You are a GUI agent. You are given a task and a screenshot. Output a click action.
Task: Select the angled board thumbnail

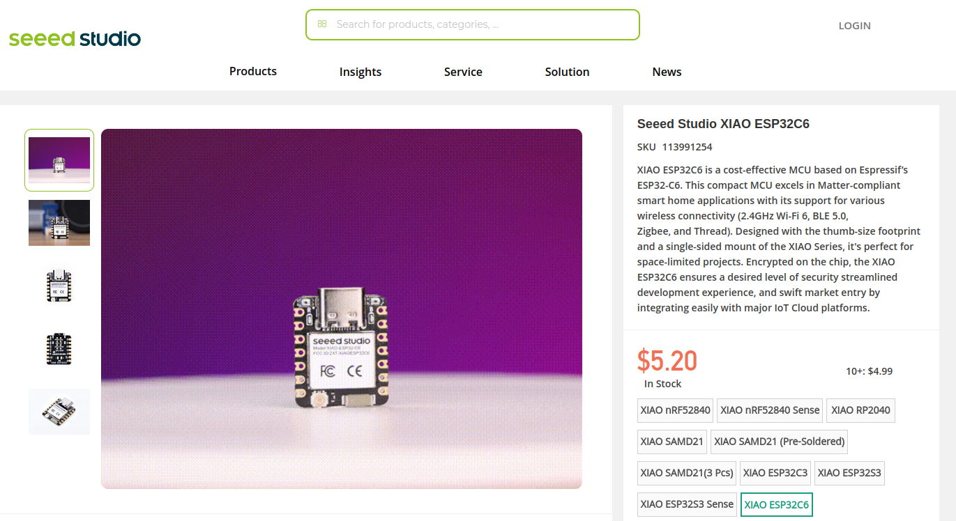[x=59, y=412]
